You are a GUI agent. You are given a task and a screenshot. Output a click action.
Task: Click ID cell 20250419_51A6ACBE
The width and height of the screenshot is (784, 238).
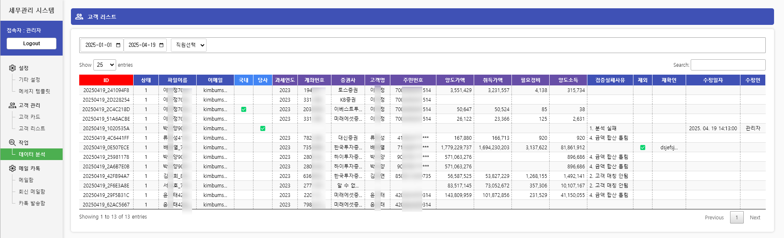tap(106, 119)
